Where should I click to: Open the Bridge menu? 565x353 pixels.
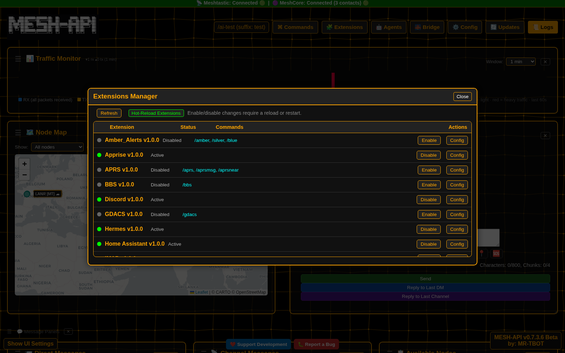click(427, 27)
